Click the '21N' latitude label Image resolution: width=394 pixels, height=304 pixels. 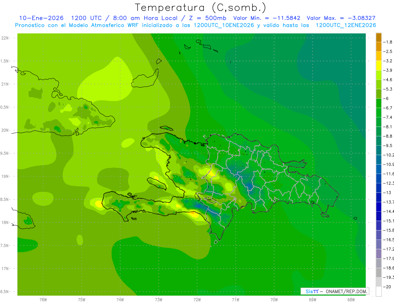(5, 84)
